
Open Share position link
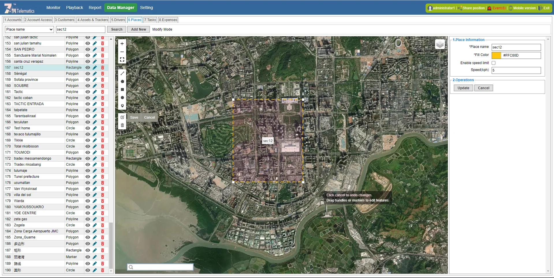tap(471, 8)
